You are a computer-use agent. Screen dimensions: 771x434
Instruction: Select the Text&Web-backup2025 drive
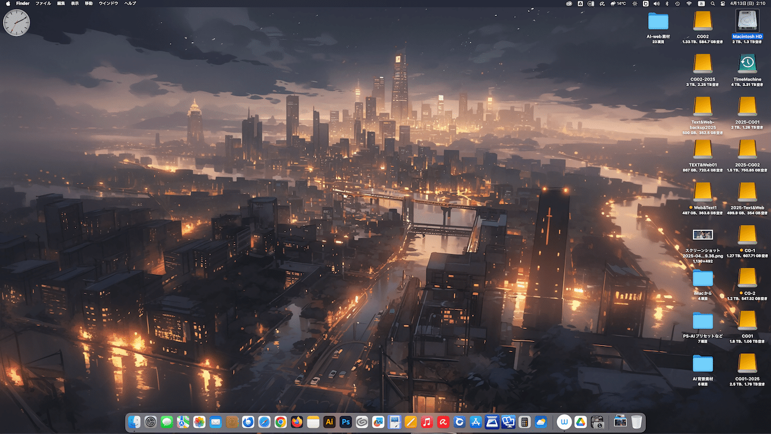point(703,107)
